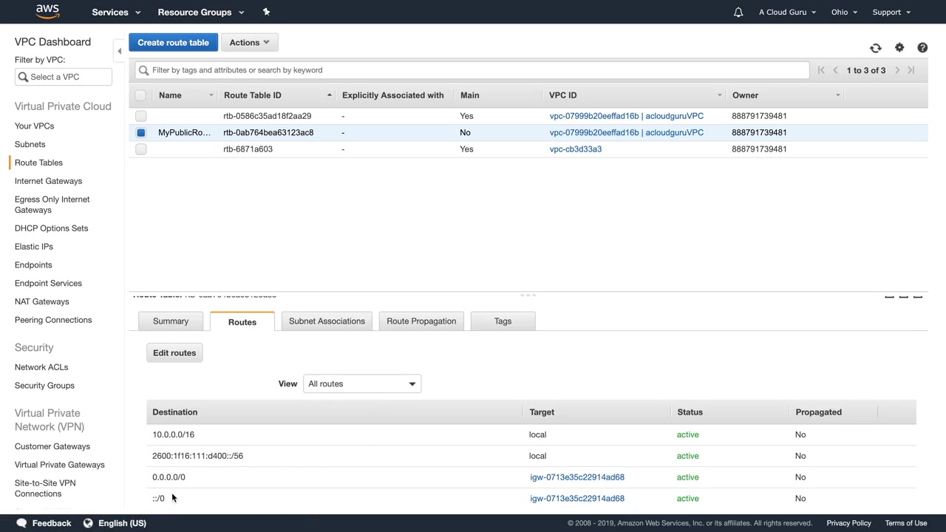Click the route table search filter field

click(473, 70)
